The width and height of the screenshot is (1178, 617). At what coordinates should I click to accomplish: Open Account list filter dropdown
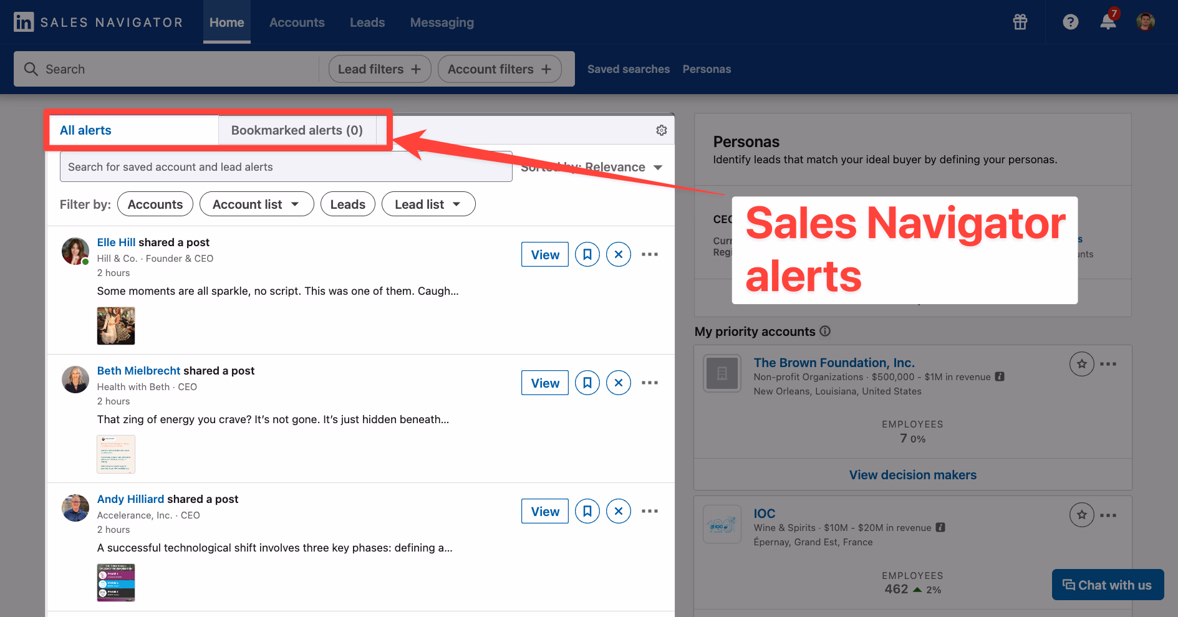[x=256, y=204]
